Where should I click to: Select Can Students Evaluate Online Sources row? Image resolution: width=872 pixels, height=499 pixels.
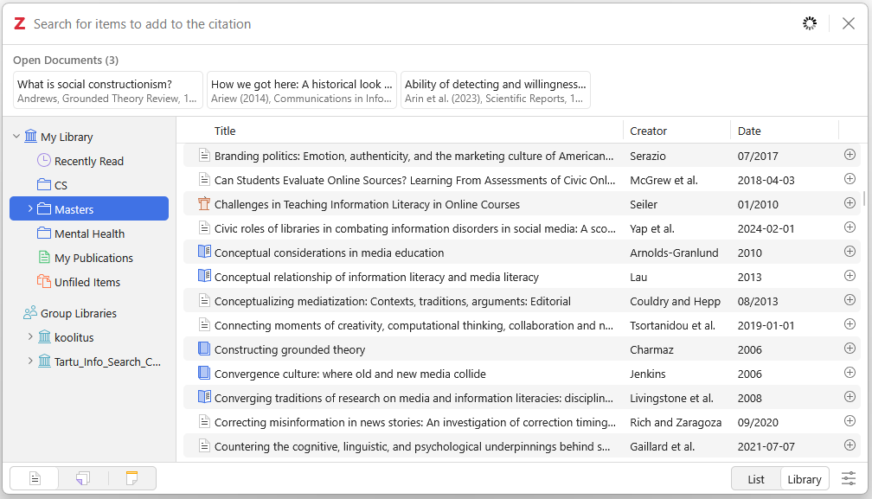522,180
